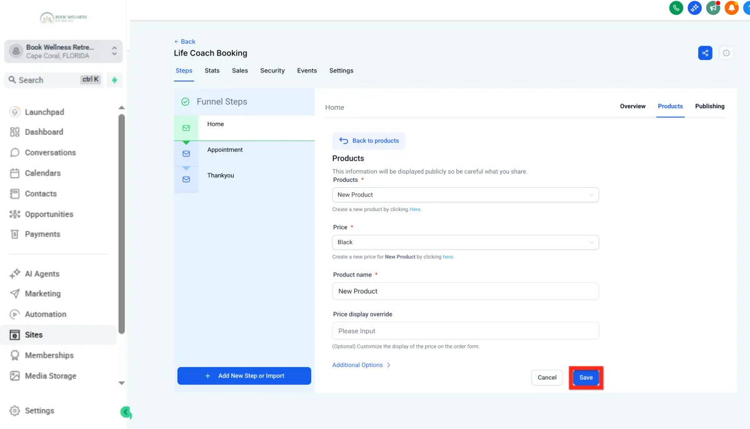This screenshot has height=429, width=750.
Task: Click the megaphone announcements icon
Action: (713, 7)
